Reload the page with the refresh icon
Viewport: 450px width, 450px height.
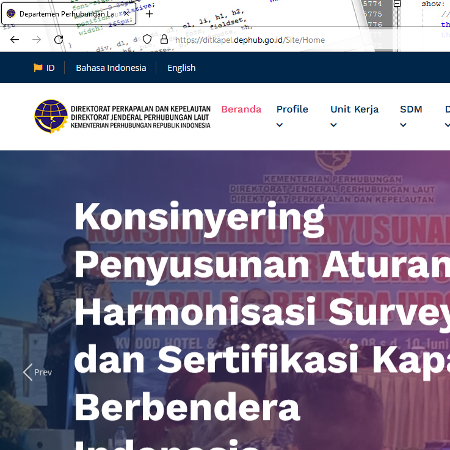[x=59, y=40]
